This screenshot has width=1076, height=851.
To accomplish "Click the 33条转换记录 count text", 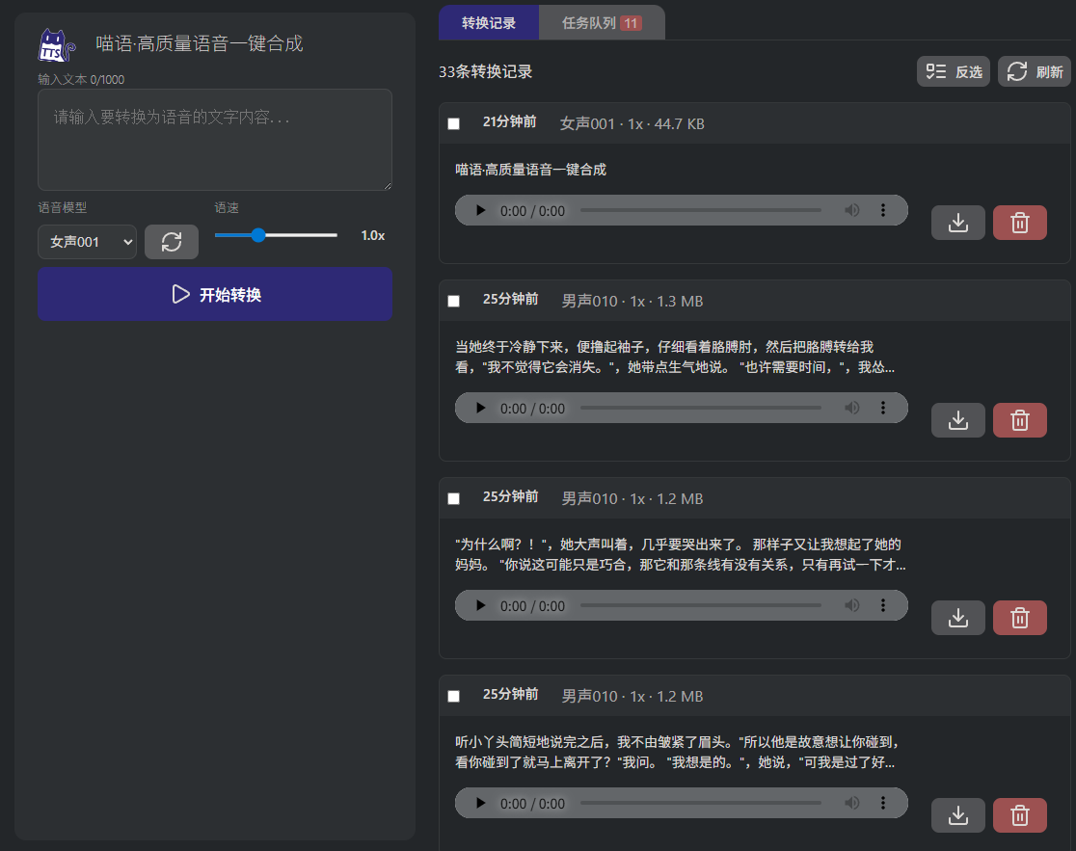I will click(485, 71).
